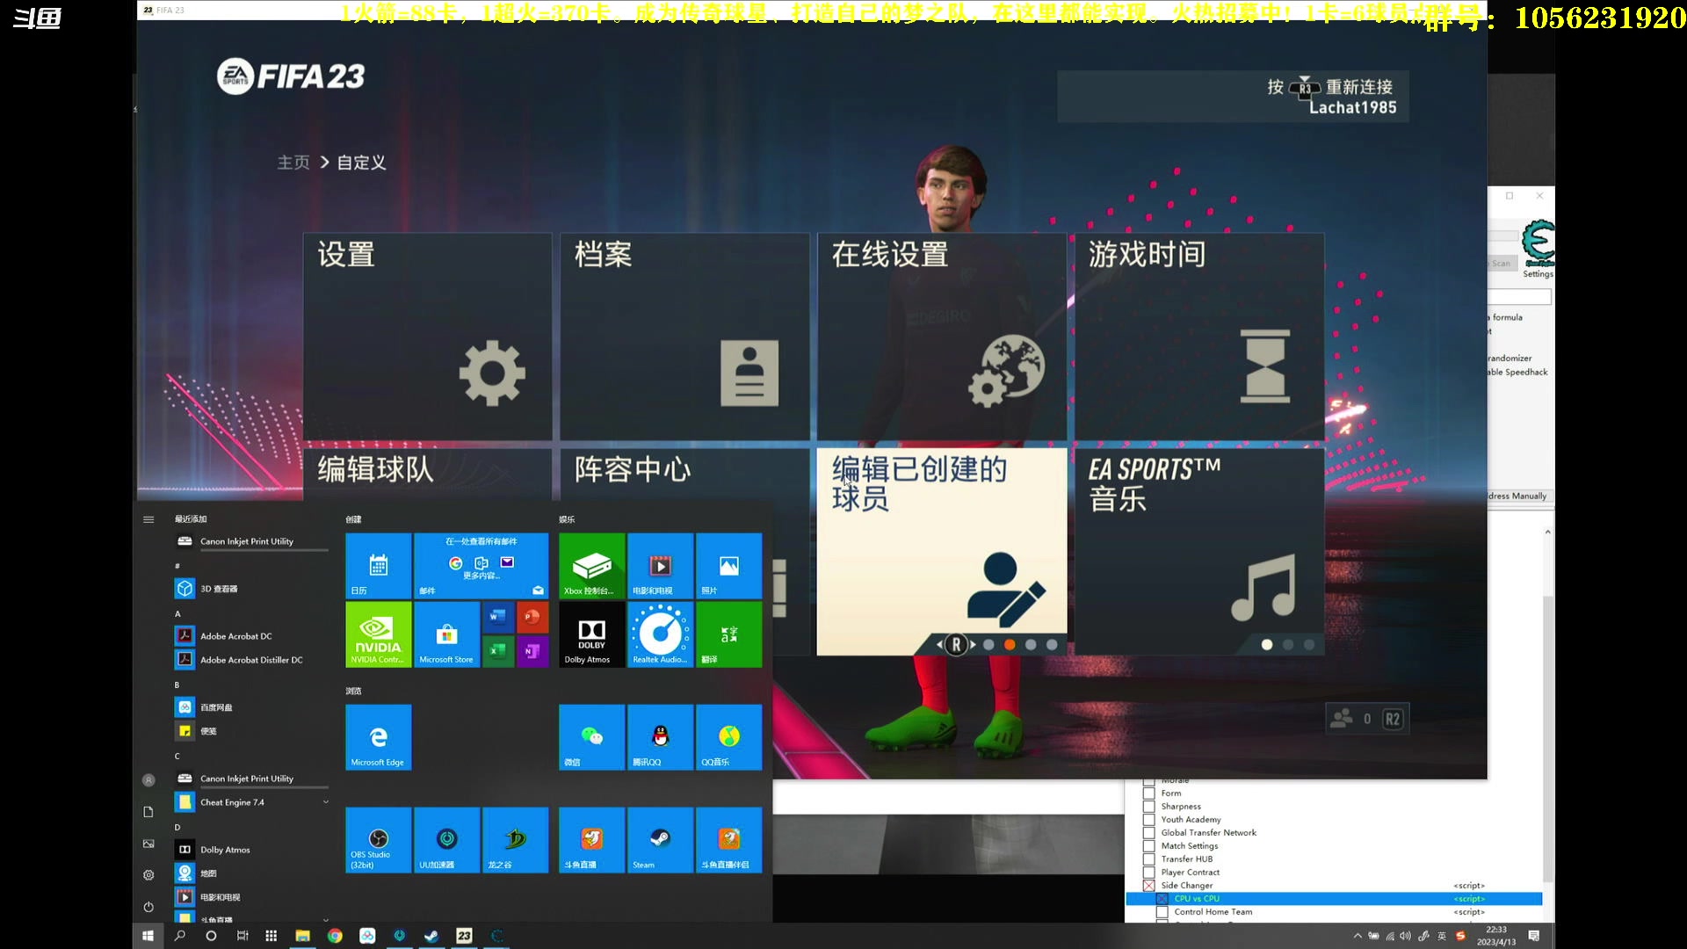Click the volume icon in system tray
The height and width of the screenshot is (949, 1687).
[1405, 936]
